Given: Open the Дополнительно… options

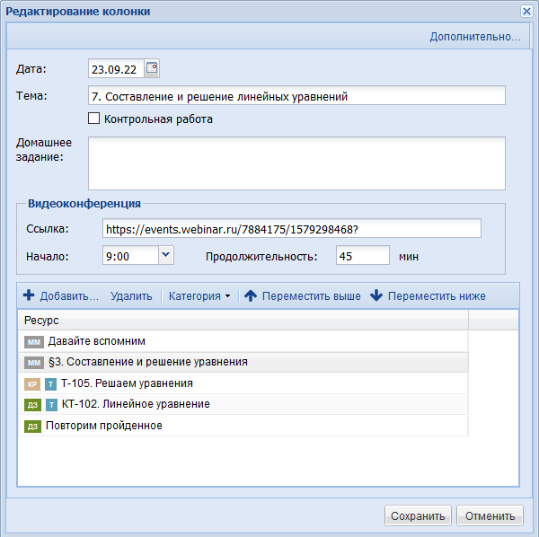Looking at the screenshot, I should [x=475, y=37].
